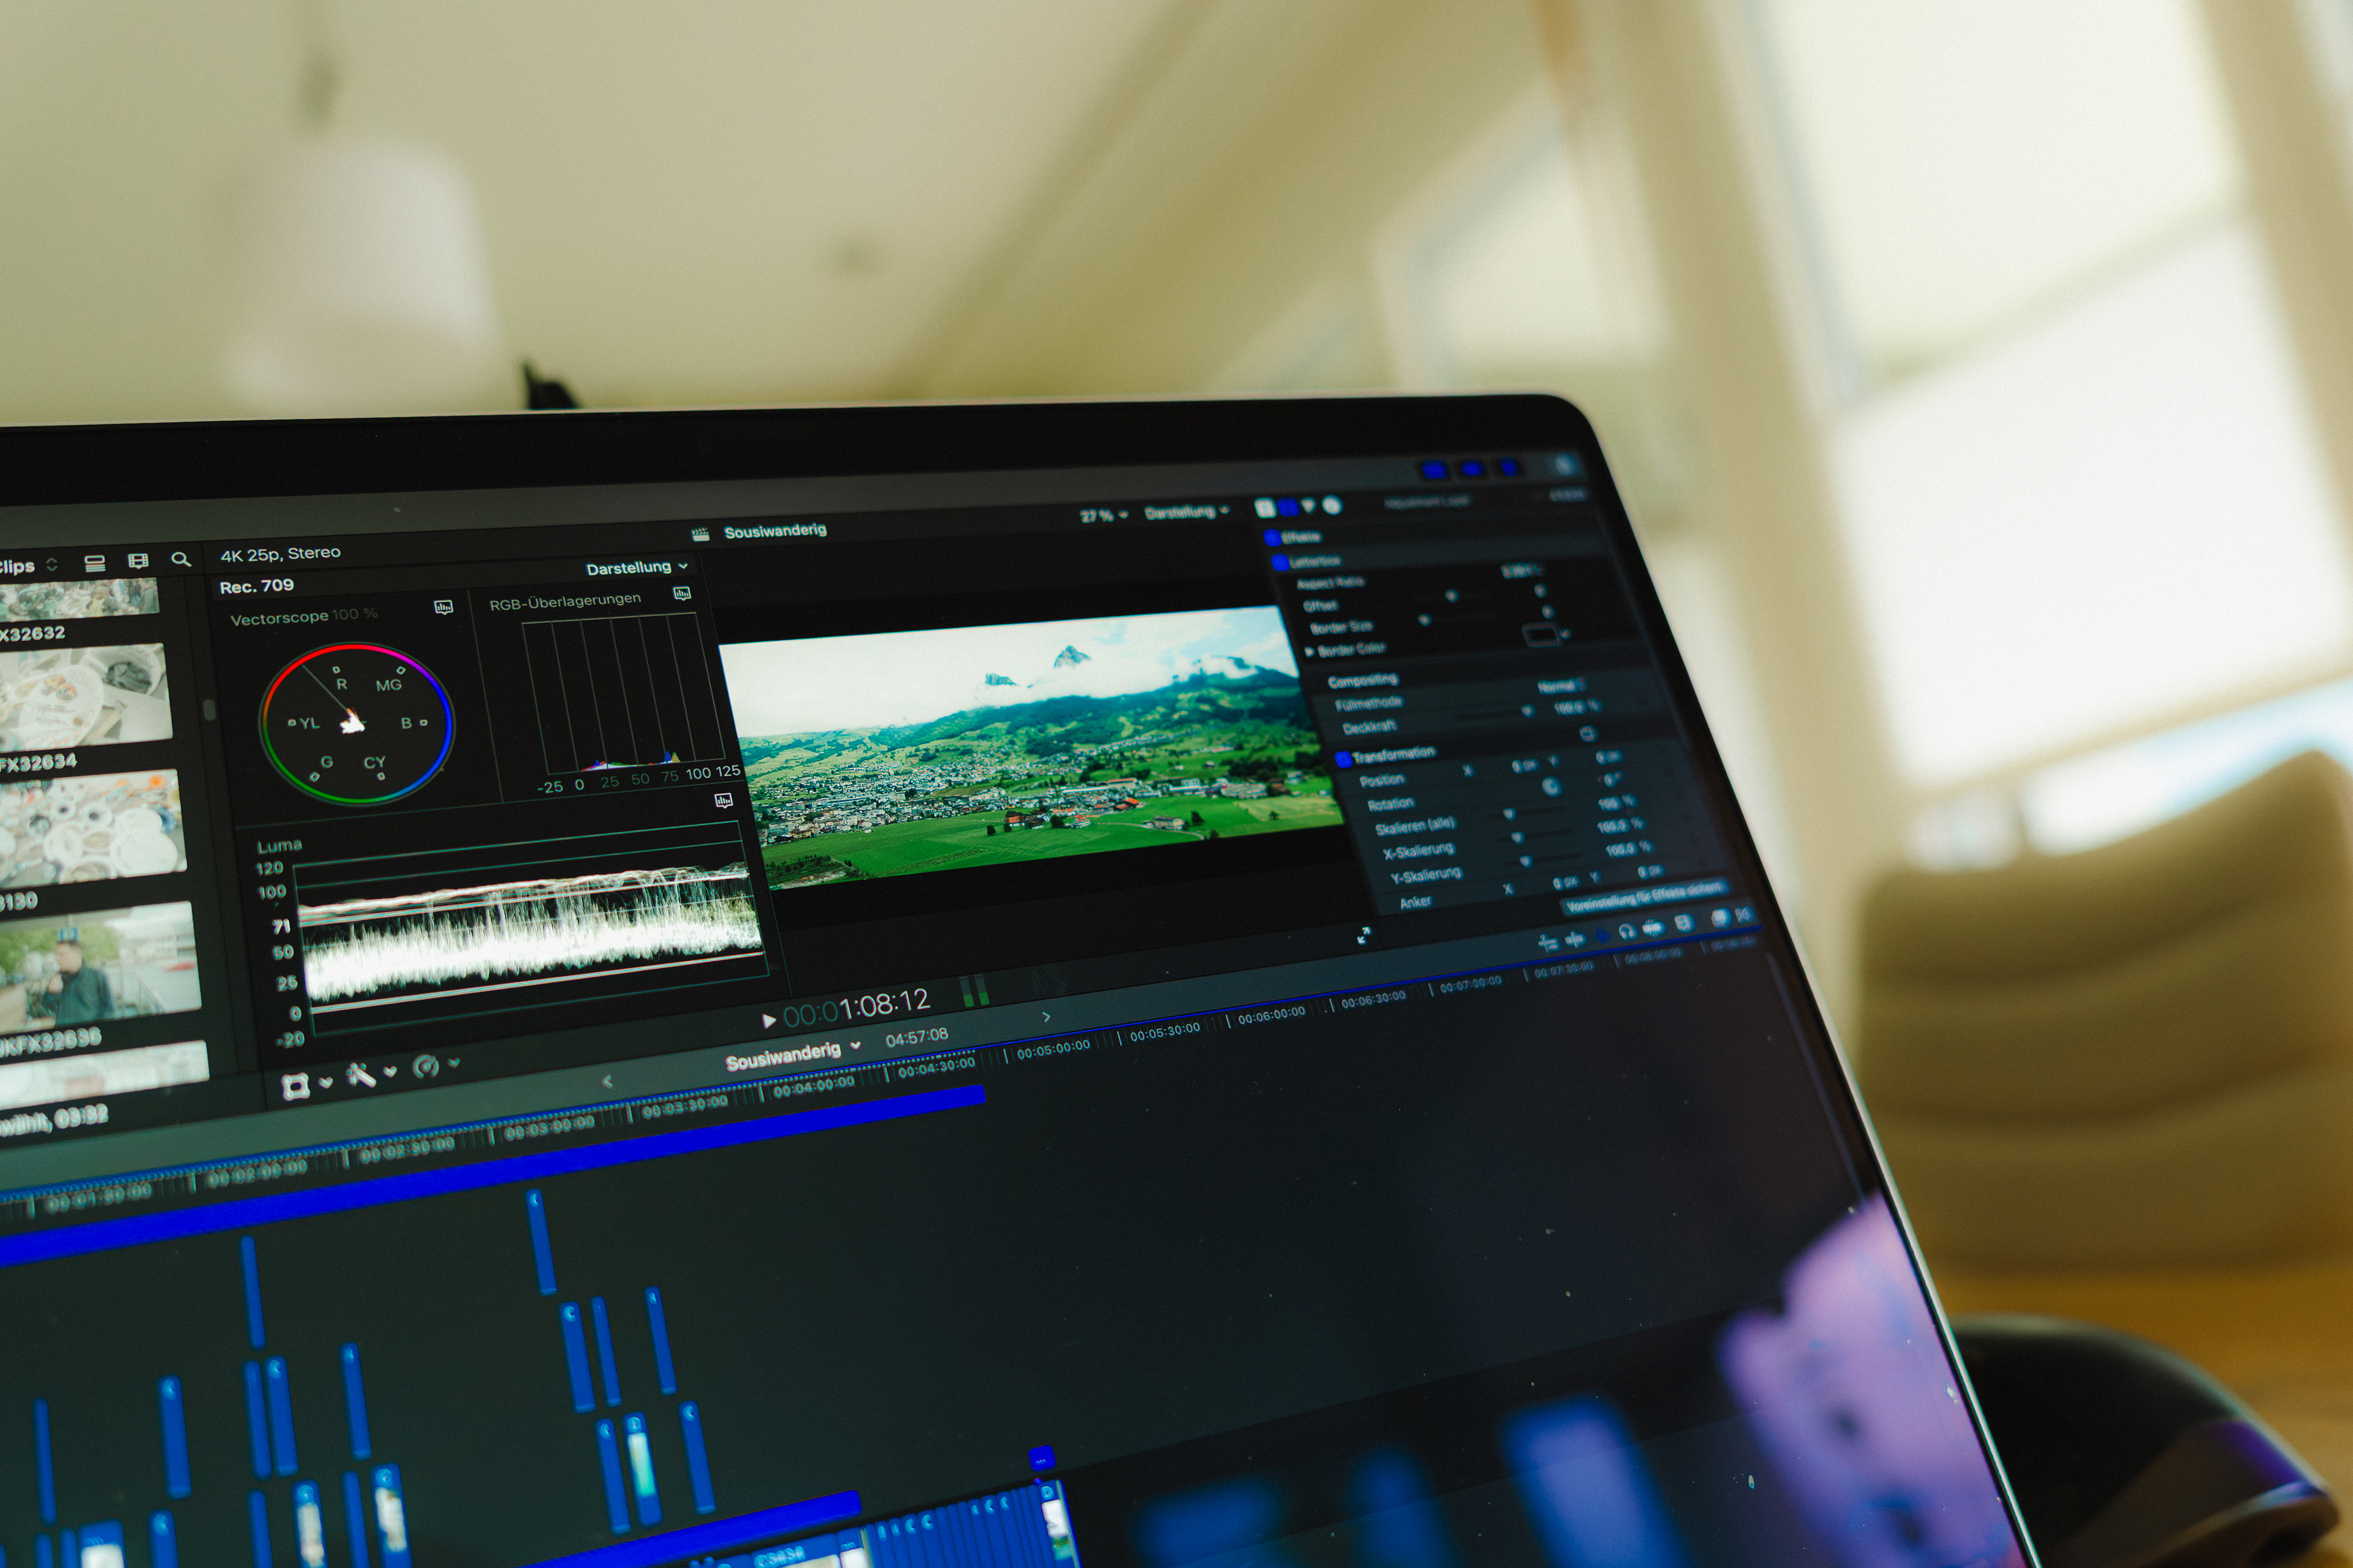The width and height of the screenshot is (2353, 1568).
Task: Go forward in timeline history arrow
Action: tap(1047, 1017)
